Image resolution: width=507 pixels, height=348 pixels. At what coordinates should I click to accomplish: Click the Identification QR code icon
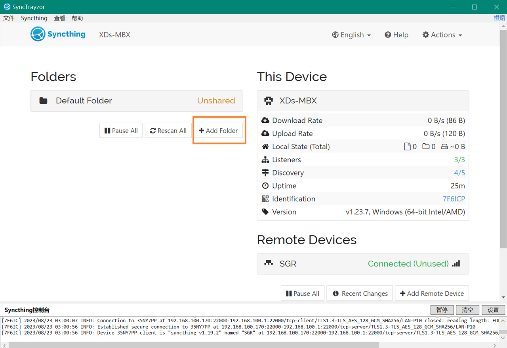pyautogui.click(x=265, y=199)
